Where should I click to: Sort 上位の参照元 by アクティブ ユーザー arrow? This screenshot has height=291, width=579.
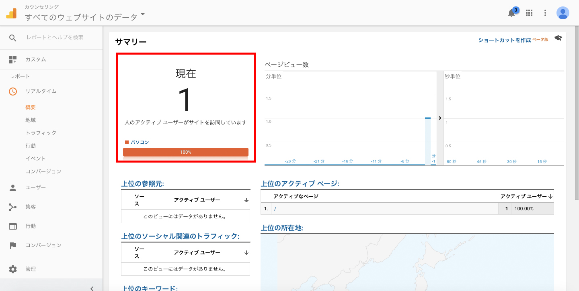[246, 200]
